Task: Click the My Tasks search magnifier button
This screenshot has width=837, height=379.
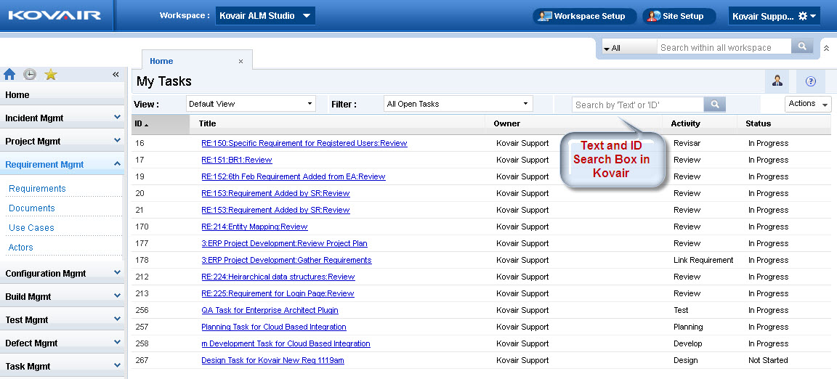Action: (715, 104)
